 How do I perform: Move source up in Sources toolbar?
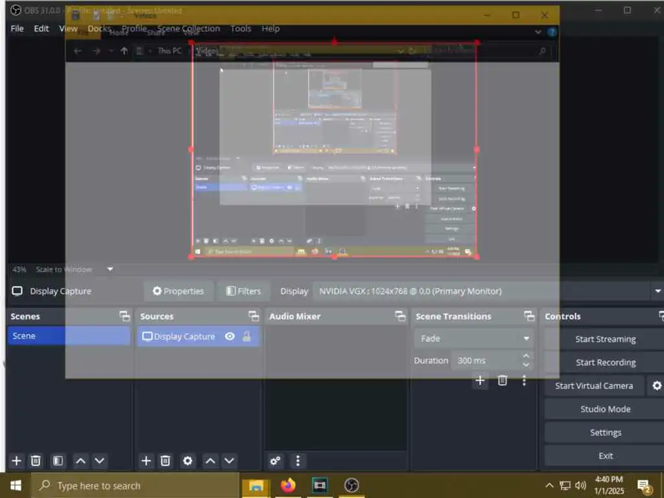(210, 461)
